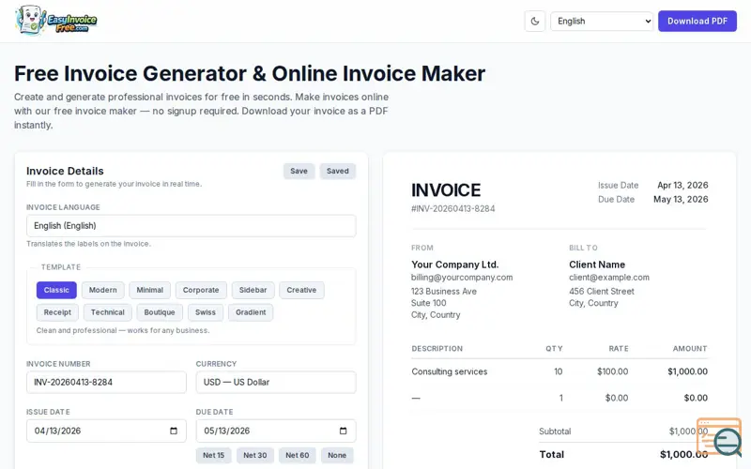This screenshot has width=751, height=469.
Task: Set due date to Net 60
Action: [x=298, y=455]
